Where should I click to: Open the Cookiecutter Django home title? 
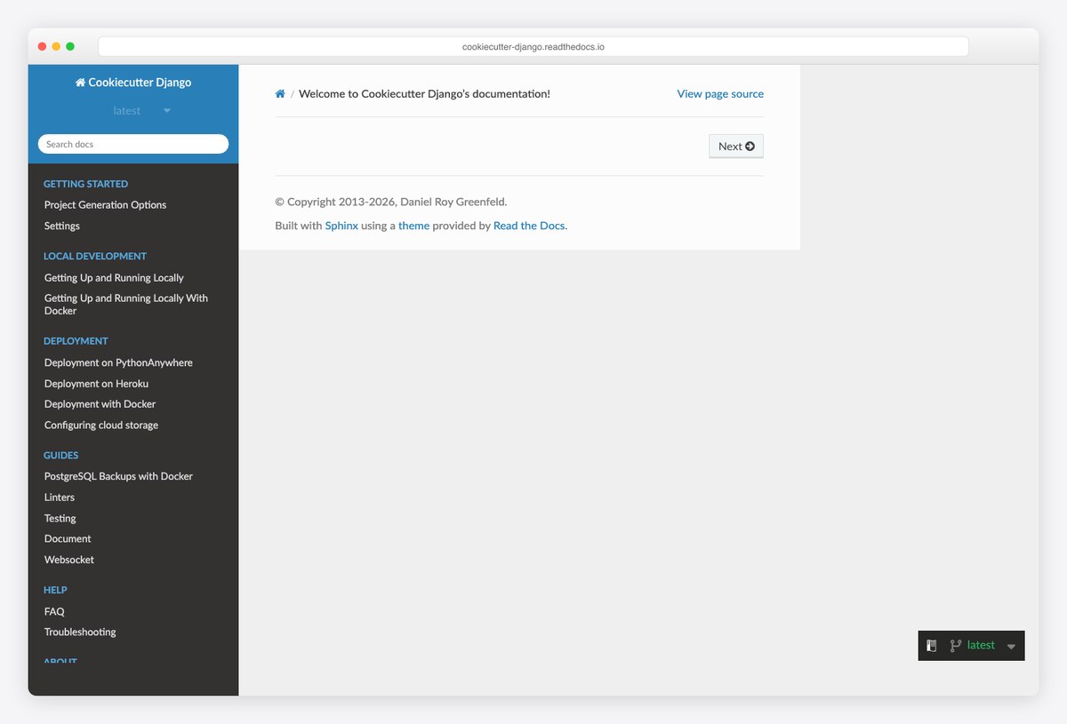tap(133, 83)
